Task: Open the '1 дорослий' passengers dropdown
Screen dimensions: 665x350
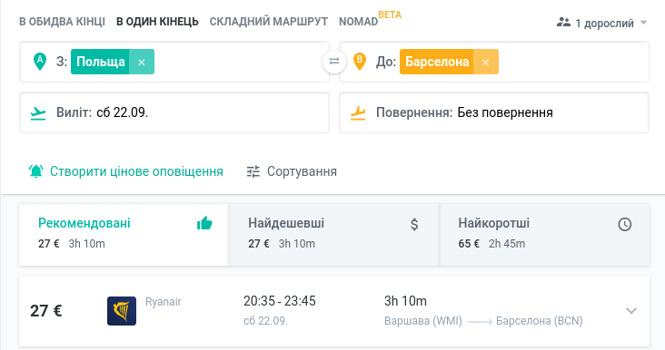Action: 601,23
